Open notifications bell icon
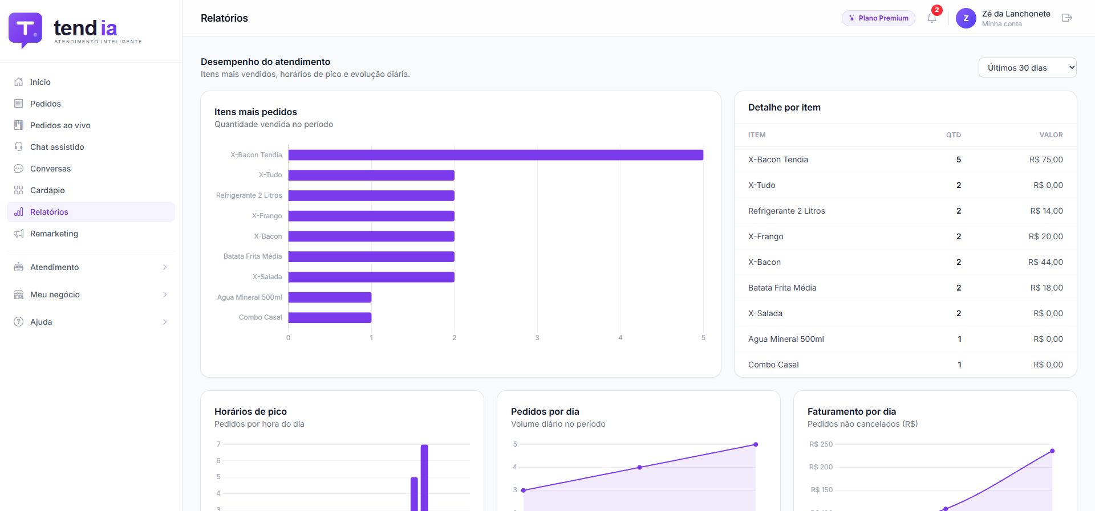This screenshot has width=1095, height=511. pos(932,18)
